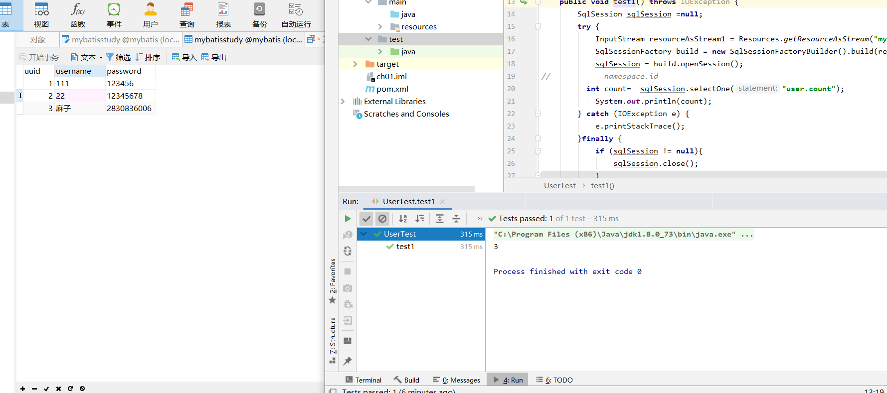This screenshot has width=887, height=393.
Task: Click the Stop square button in Run panel
Action: 348,271
